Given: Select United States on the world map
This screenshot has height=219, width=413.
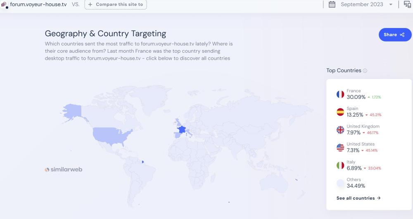Looking at the screenshot, I should click(x=112, y=134).
